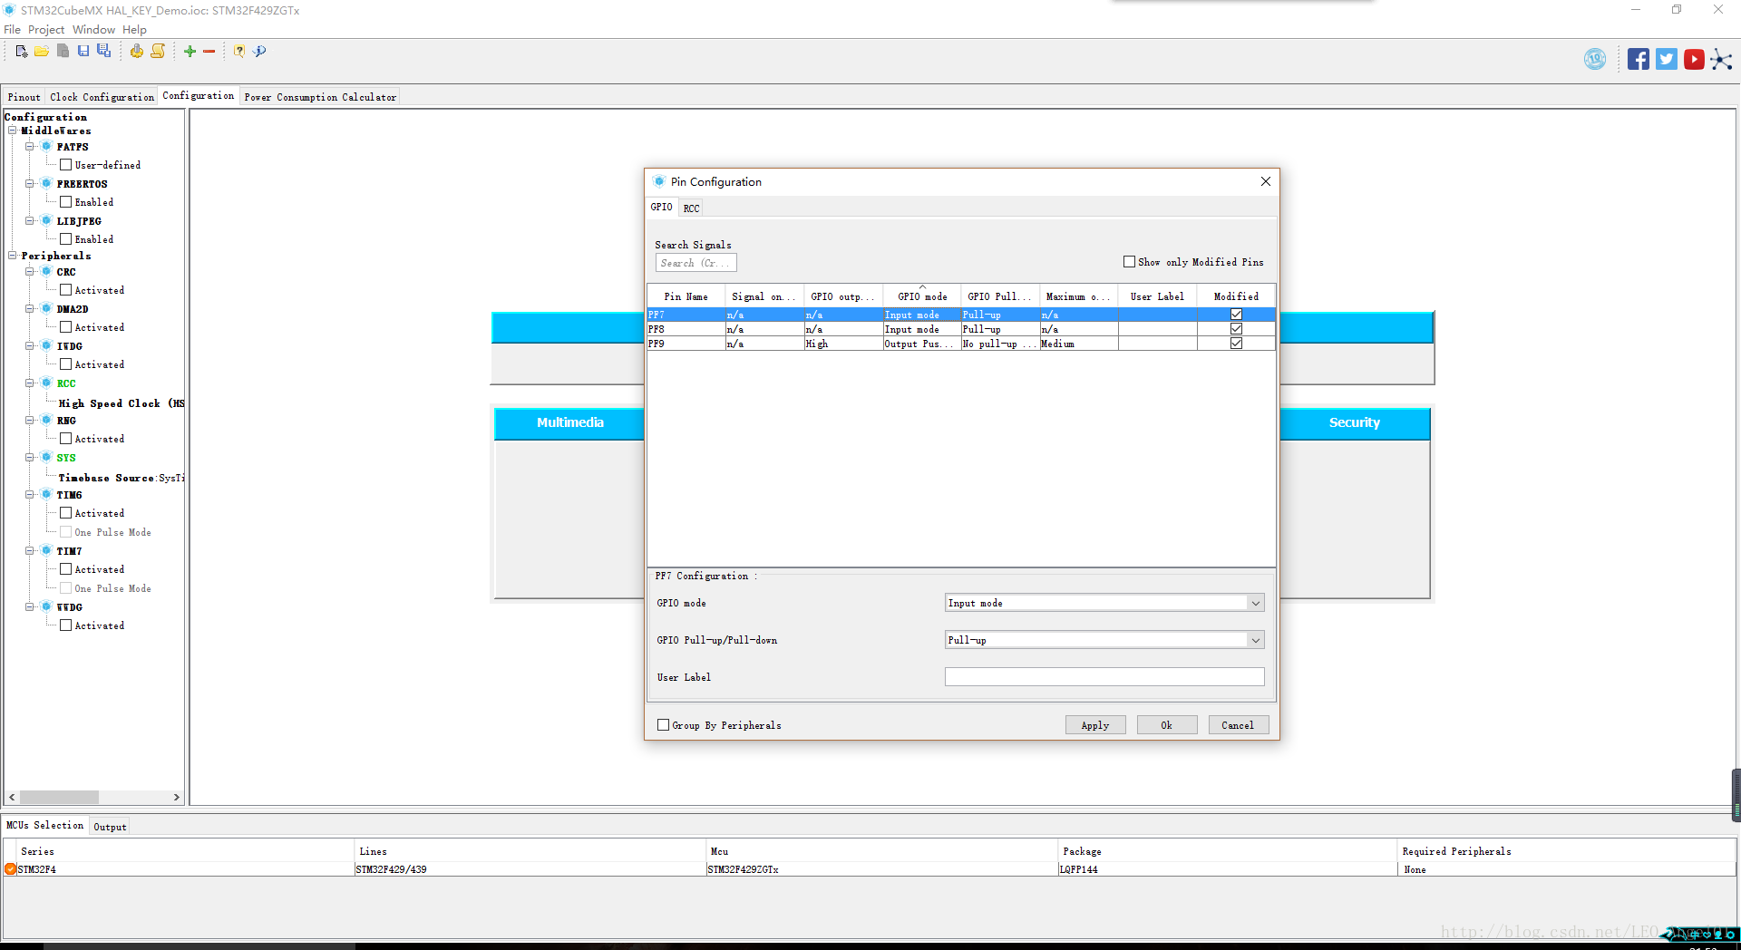The image size is (1741, 950).
Task: Switch to the RCC tab in Pin Configuration
Action: tap(691, 208)
